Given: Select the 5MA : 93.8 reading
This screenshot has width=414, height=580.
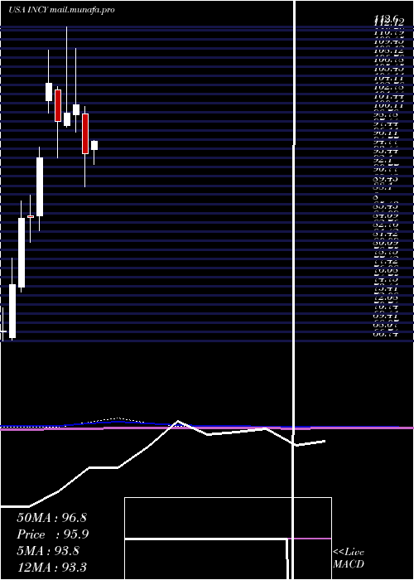Looking at the screenshot, I should pyautogui.click(x=48, y=551).
